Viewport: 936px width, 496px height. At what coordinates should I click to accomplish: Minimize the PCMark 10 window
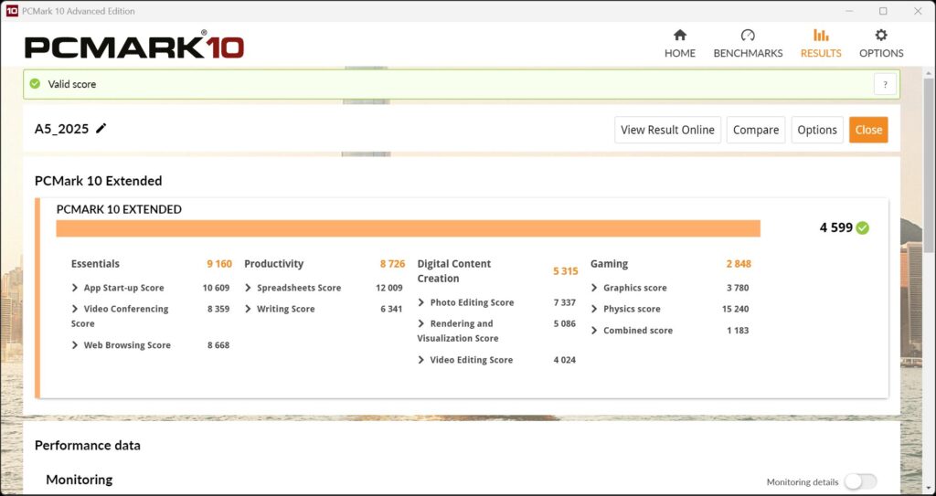848,11
